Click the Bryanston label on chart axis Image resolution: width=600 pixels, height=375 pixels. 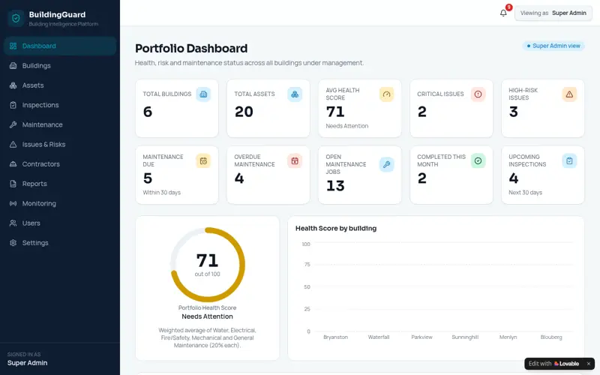point(335,337)
